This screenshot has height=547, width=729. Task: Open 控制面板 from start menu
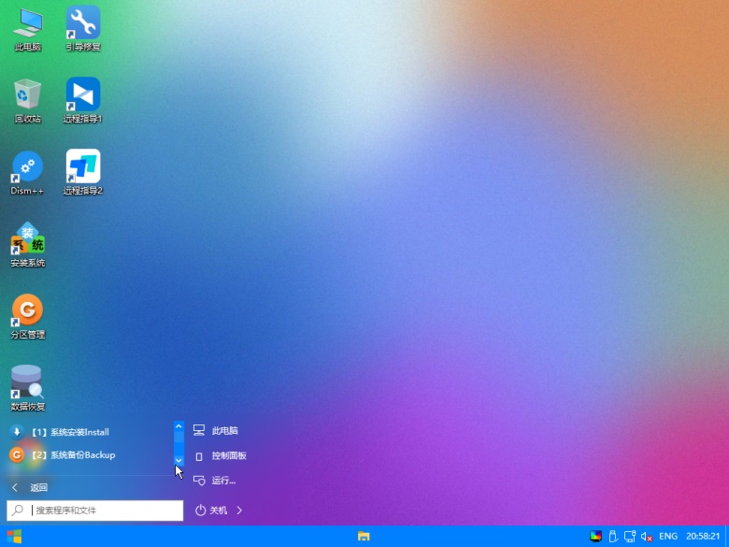pyautogui.click(x=228, y=455)
